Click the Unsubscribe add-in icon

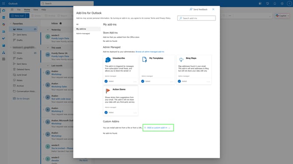pyautogui.click(x=108, y=60)
